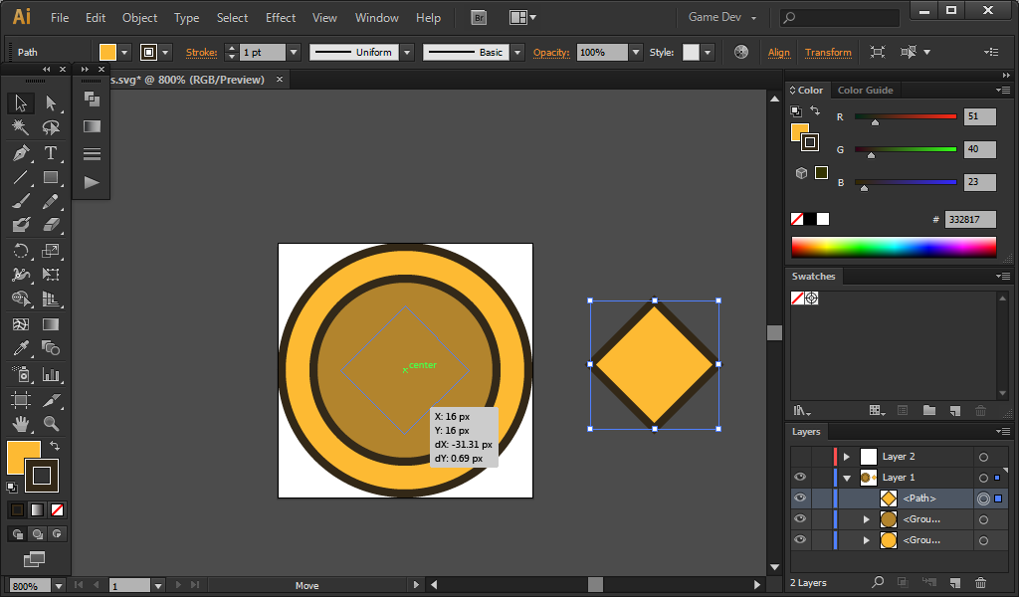
Task: Hide Layer 1 using its eye icon
Action: [800, 478]
